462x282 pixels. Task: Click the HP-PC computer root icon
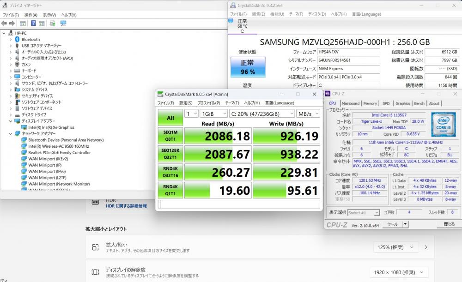point(11,33)
